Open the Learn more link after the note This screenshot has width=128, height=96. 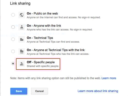click(109, 78)
